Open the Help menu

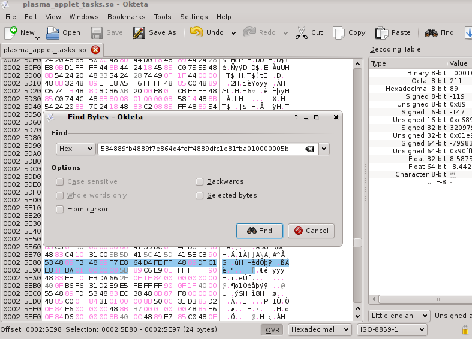tap(224, 17)
